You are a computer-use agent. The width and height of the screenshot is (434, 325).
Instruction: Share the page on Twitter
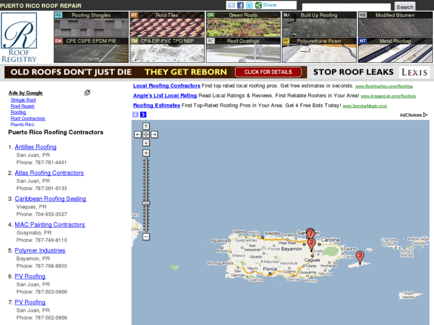pos(250,5)
